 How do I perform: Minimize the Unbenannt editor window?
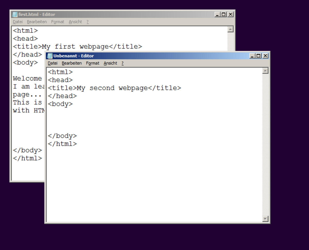252,56
